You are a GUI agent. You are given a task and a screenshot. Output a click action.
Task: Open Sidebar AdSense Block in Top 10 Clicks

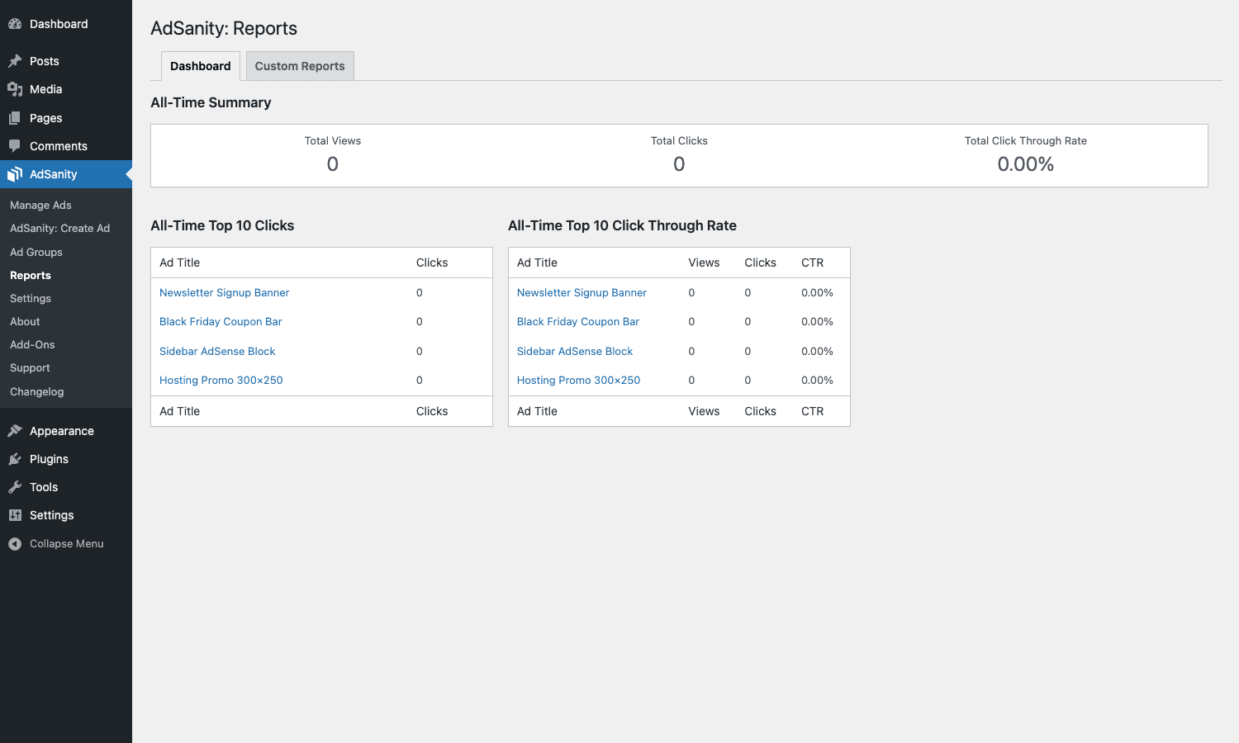[x=217, y=351]
